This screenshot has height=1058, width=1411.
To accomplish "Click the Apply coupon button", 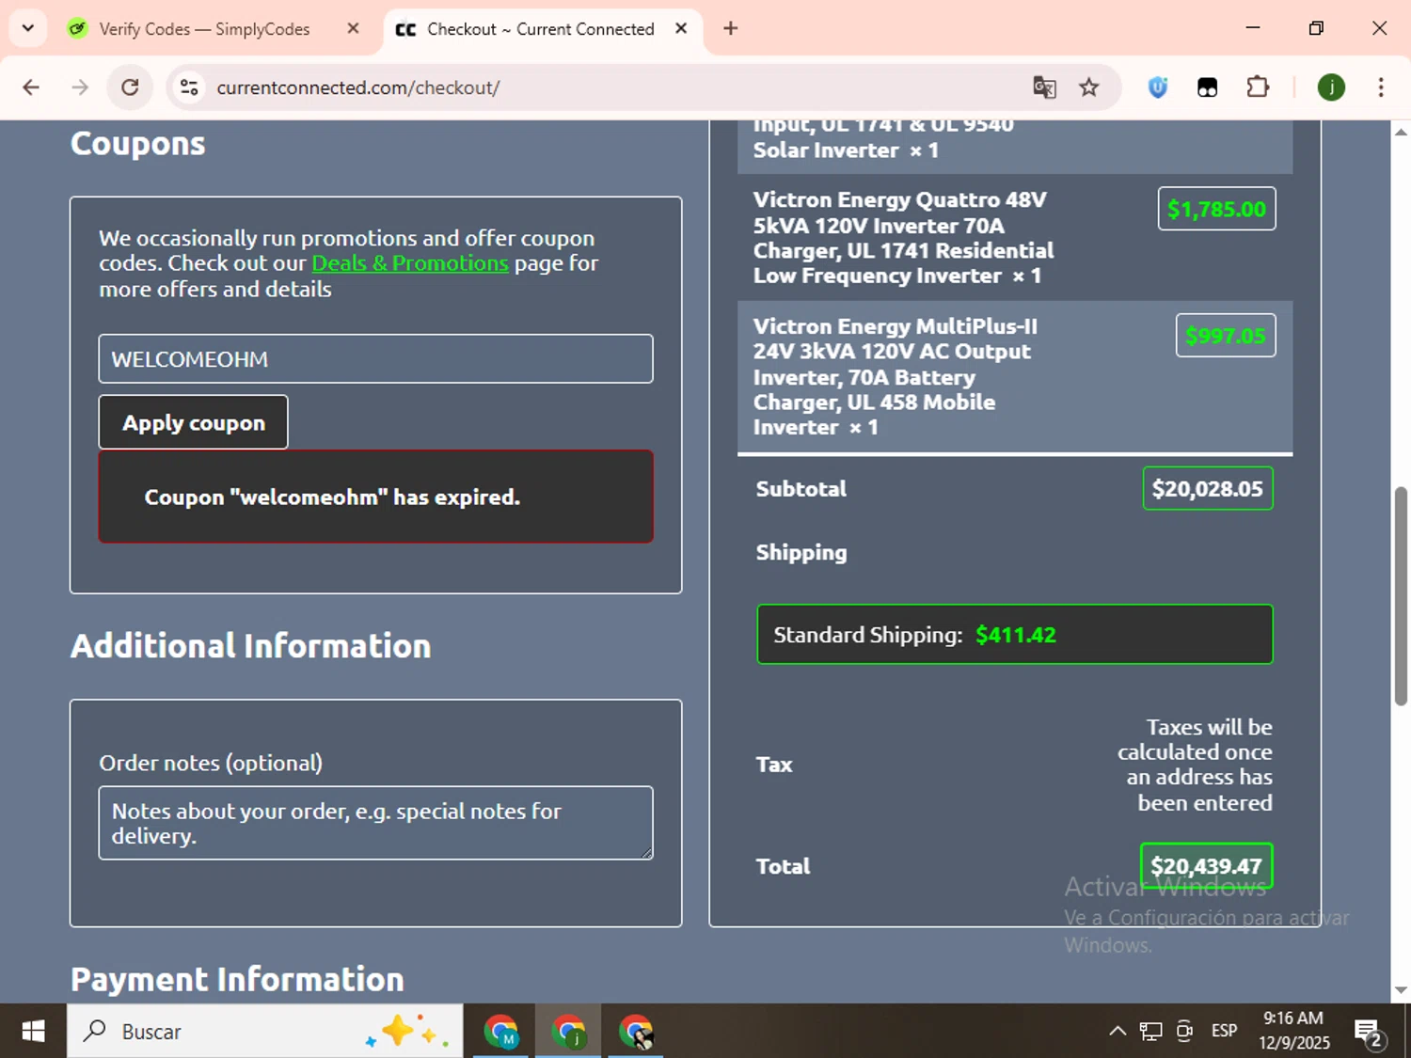I will point(194,422).
